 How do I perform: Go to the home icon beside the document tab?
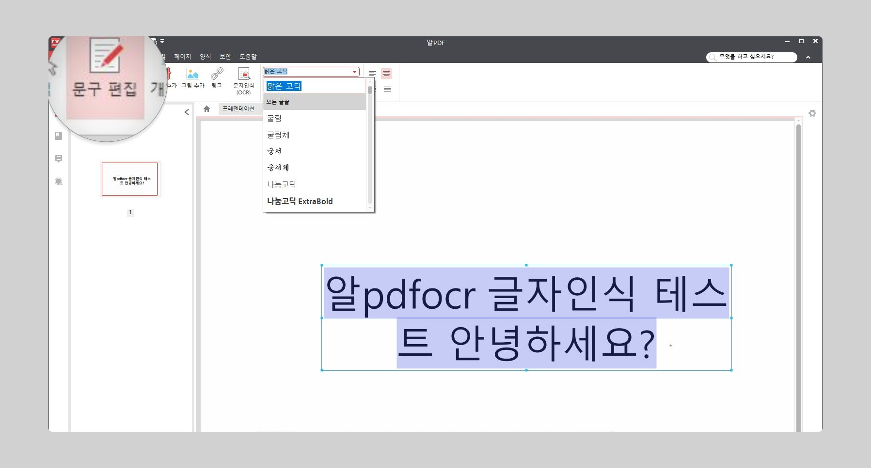206,109
